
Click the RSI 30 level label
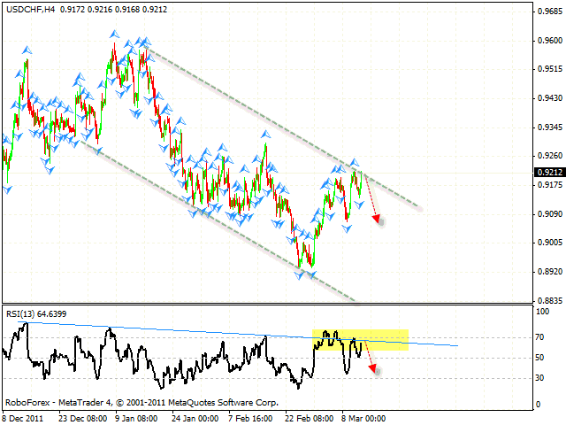[539, 378]
